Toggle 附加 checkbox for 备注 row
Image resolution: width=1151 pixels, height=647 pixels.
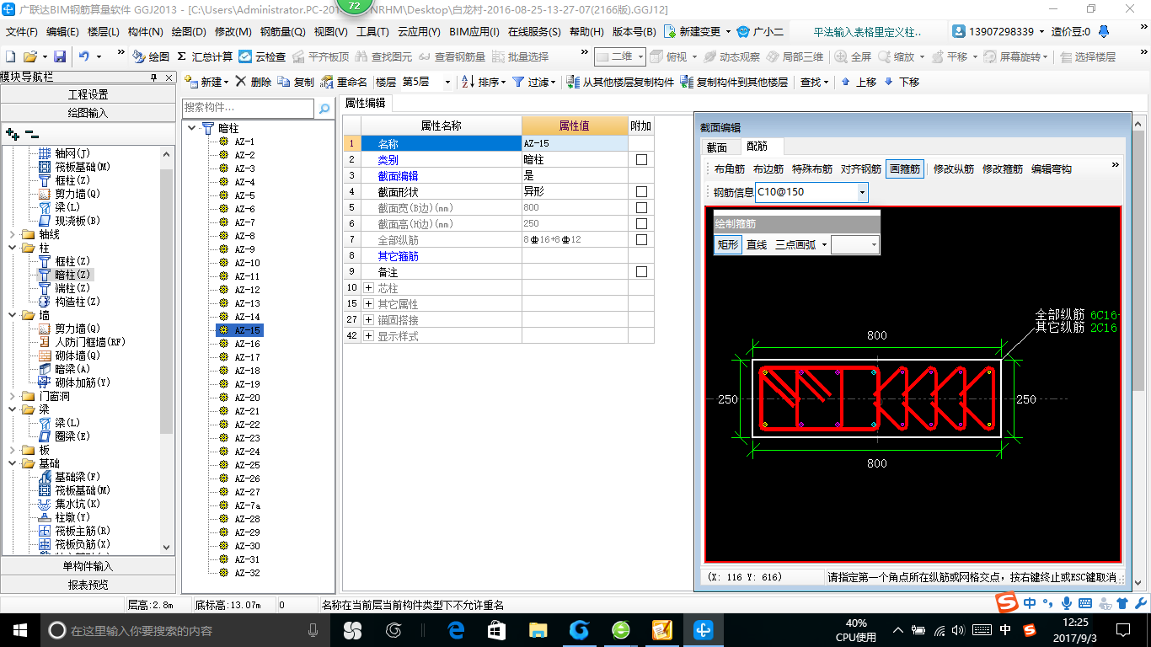(x=642, y=271)
